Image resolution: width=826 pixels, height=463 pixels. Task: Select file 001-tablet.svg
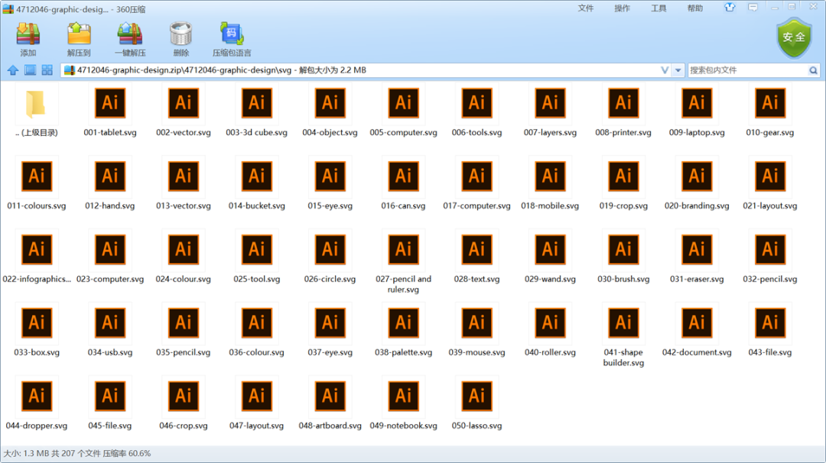pos(110,112)
